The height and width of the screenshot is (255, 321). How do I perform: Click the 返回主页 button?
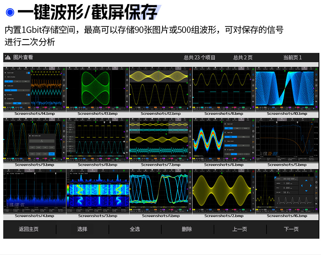(29, 229)
